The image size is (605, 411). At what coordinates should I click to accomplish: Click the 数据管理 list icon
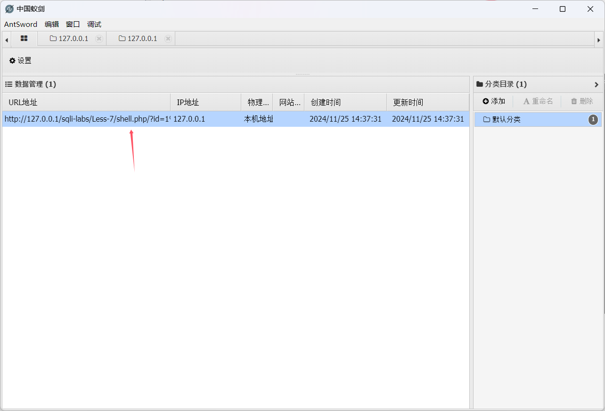(8, 84)
